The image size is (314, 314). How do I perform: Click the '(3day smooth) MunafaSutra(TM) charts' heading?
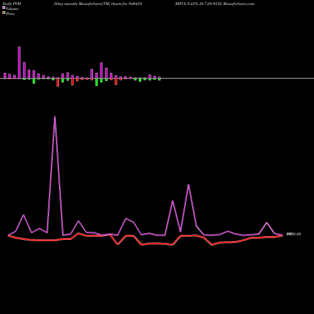coord(88,4)
